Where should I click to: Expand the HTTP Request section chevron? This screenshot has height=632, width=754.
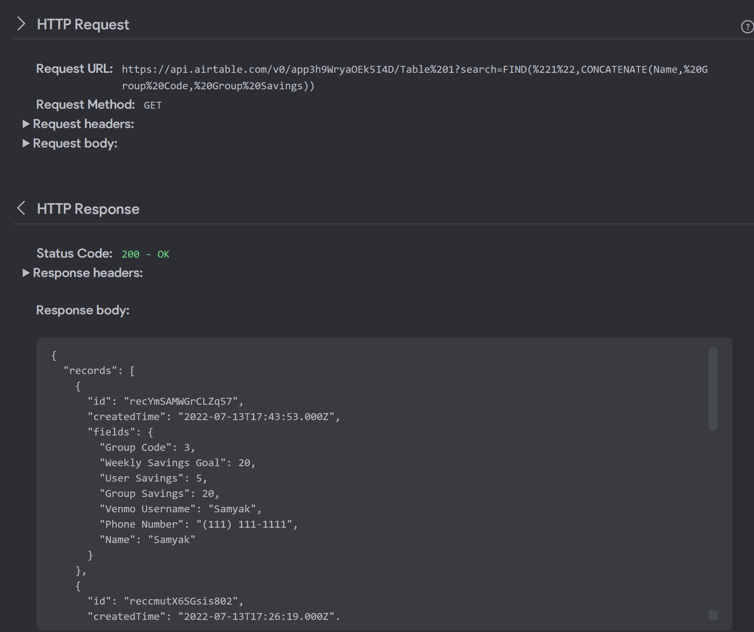click(22, 24)
